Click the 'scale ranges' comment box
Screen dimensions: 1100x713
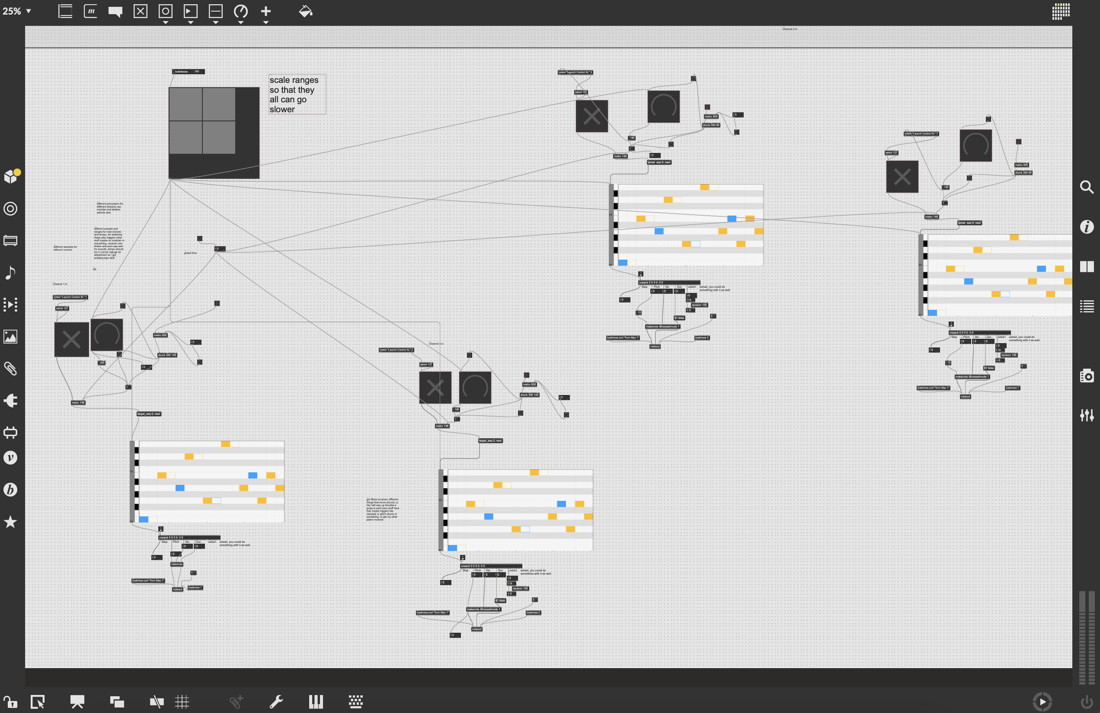pos(297,94)
